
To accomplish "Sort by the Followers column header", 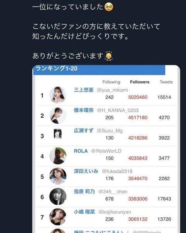I will pyautogui.click(x=139, y=82).
